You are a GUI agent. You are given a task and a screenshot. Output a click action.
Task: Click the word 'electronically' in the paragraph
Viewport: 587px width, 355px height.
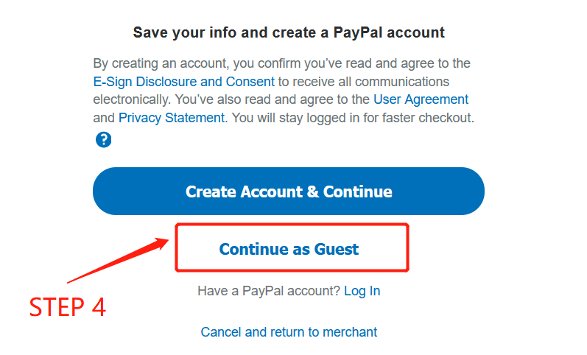pyautogui.click(x=128, y=99)
